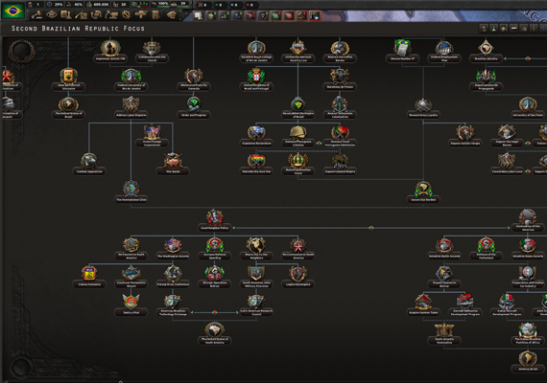This screenshot has width=547, height=383.
Task: Select the Address Labor Disputes focus
Action: pyautogui.click(x=131, y=108)
